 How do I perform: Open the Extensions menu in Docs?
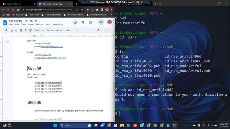[x=58, y=25]
